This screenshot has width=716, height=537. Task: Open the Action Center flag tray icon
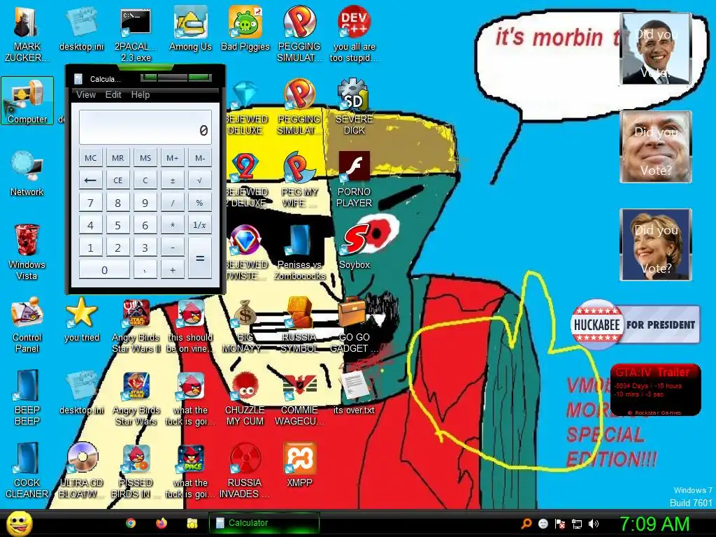[560, 524]
